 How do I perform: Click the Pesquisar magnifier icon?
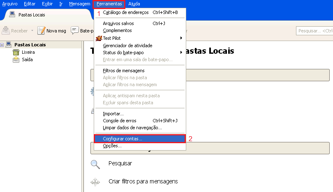[95, 164]
